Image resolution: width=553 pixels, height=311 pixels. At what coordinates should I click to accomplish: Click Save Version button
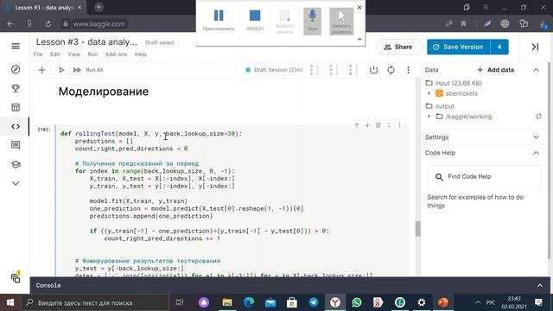[x=458, y=47]
